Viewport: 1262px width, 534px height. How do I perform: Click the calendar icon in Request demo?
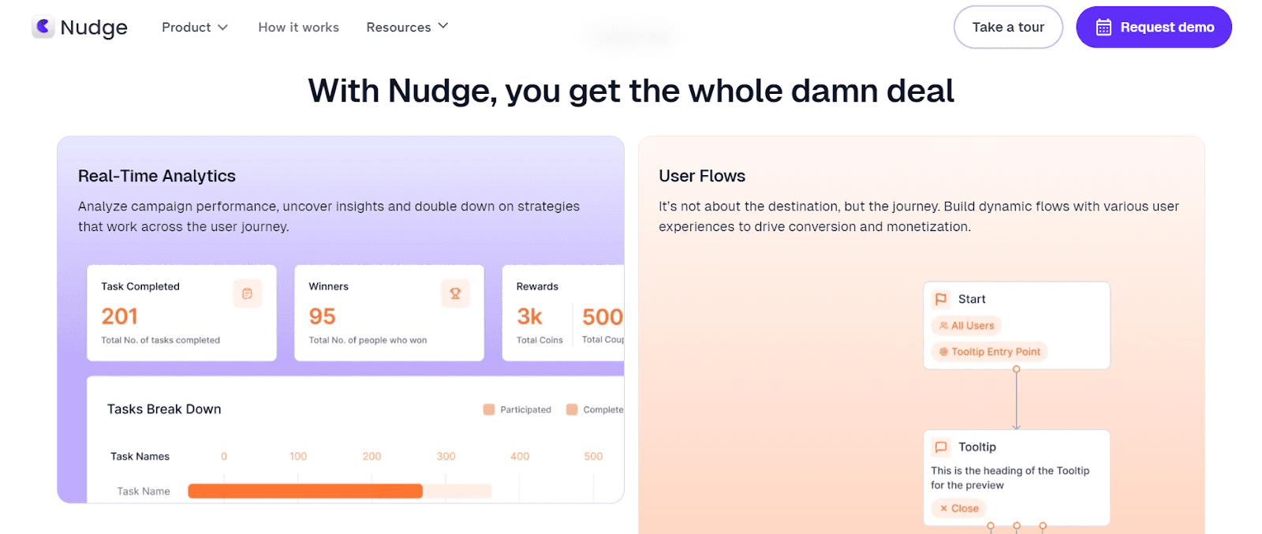[1103, 28]
